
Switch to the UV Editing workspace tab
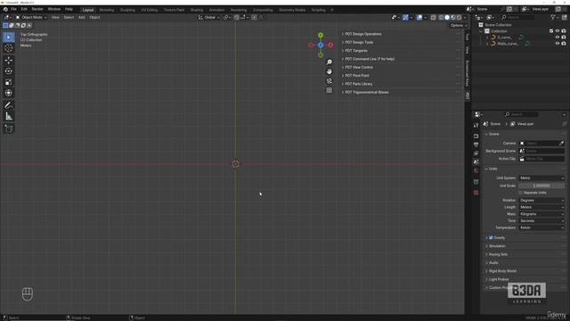coord(150,10)
